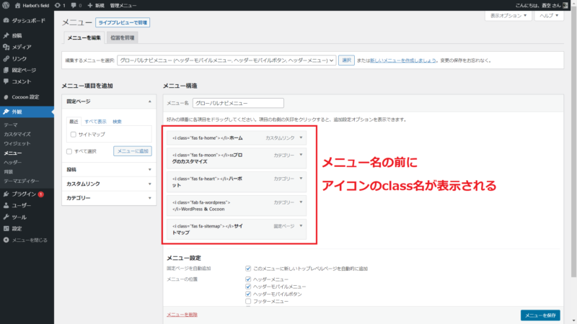Image resolution: width=577 pixels, height=324 pixels.
Task: Open the menu selection dropdown
Action: pyautogui.click(x=226, y=60)
